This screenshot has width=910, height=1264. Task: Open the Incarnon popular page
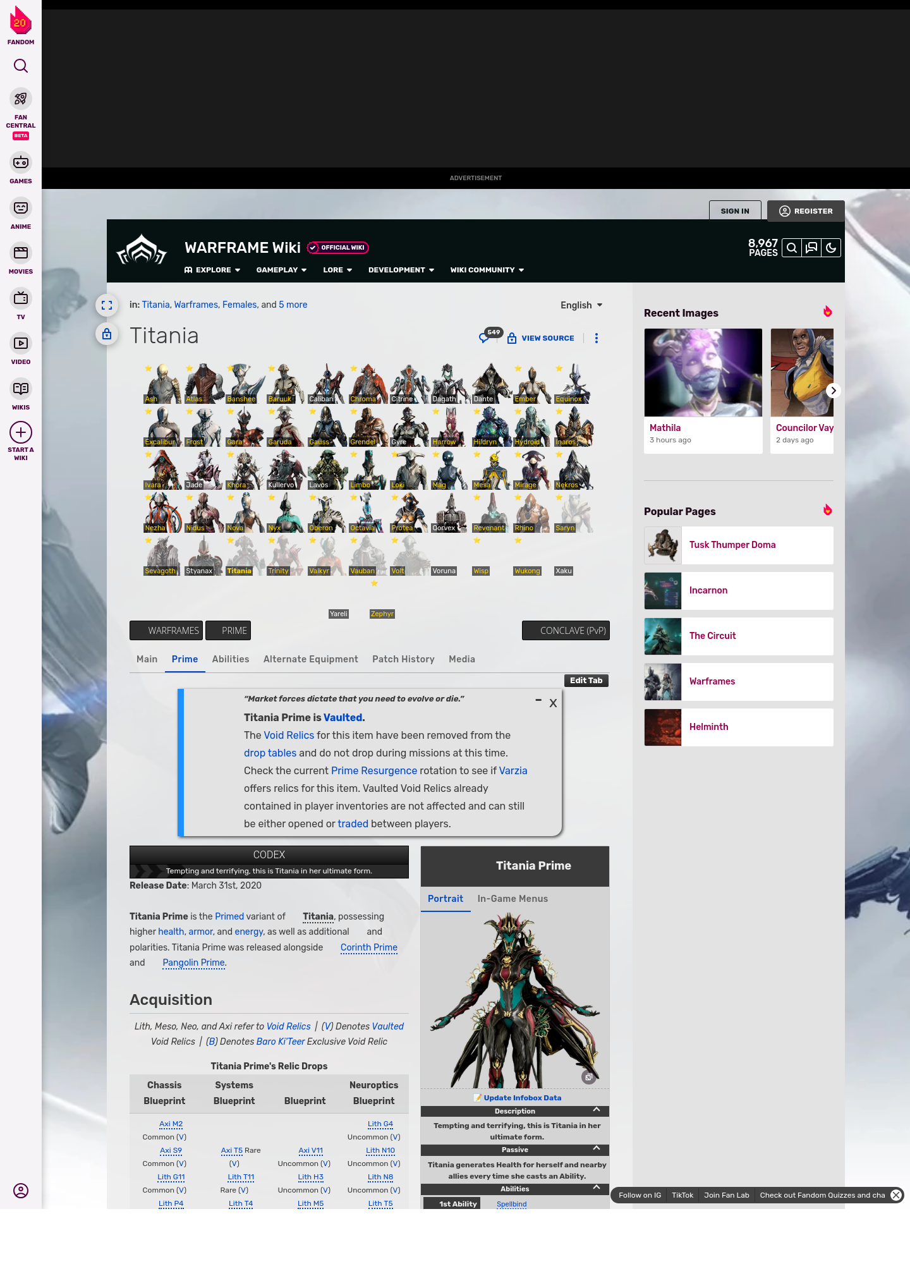pyautogui.click(x=739, y=591)
